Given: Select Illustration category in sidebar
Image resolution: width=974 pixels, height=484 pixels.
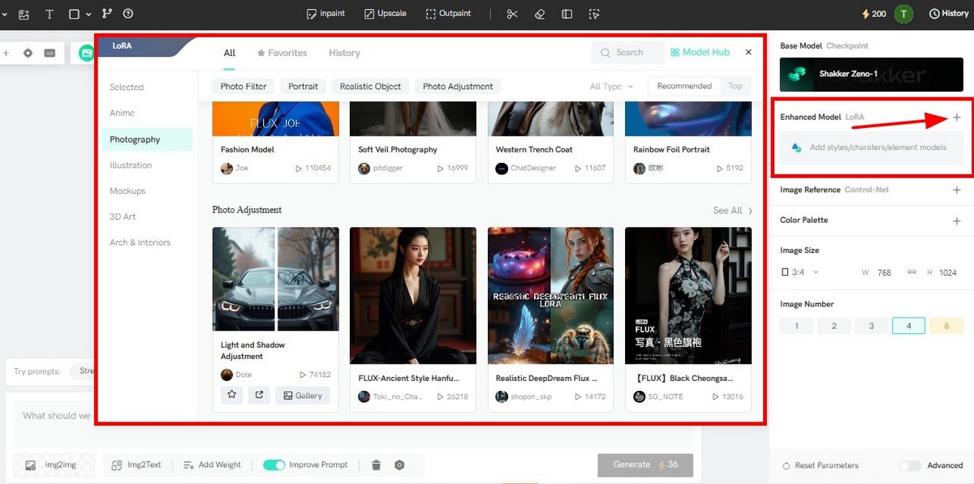Looking at the screenshot, I should tap(131, 165).
